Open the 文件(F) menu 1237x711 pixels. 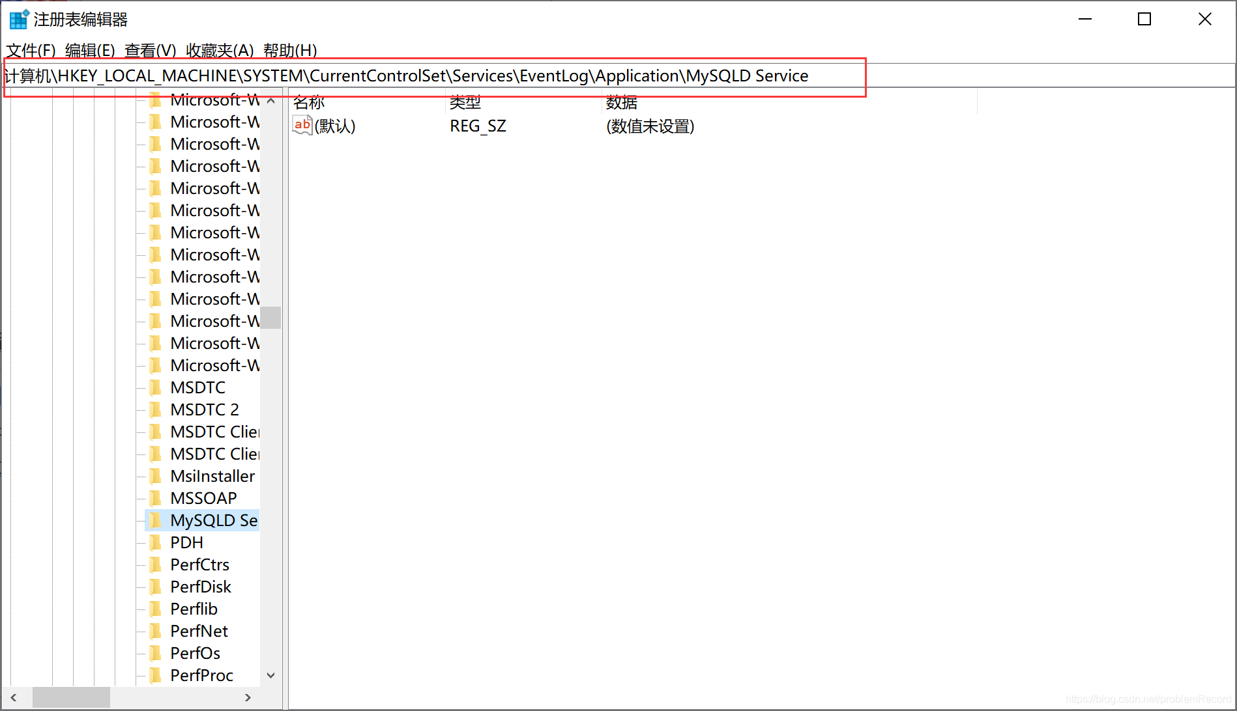click(31, 51)
